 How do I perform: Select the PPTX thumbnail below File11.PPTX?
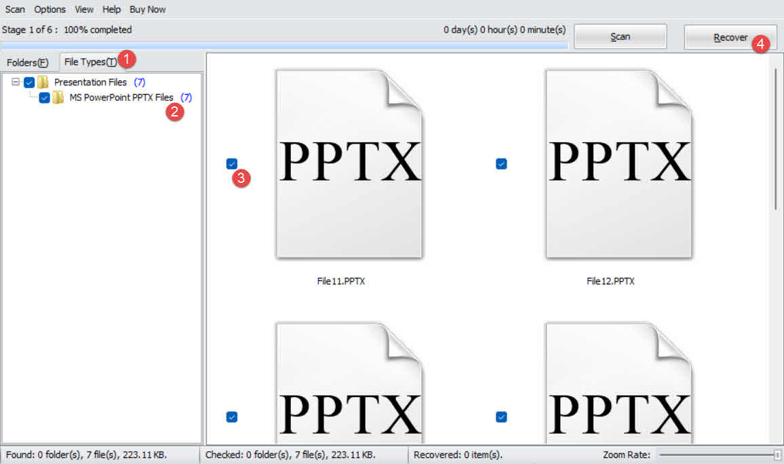coord(349,383)
